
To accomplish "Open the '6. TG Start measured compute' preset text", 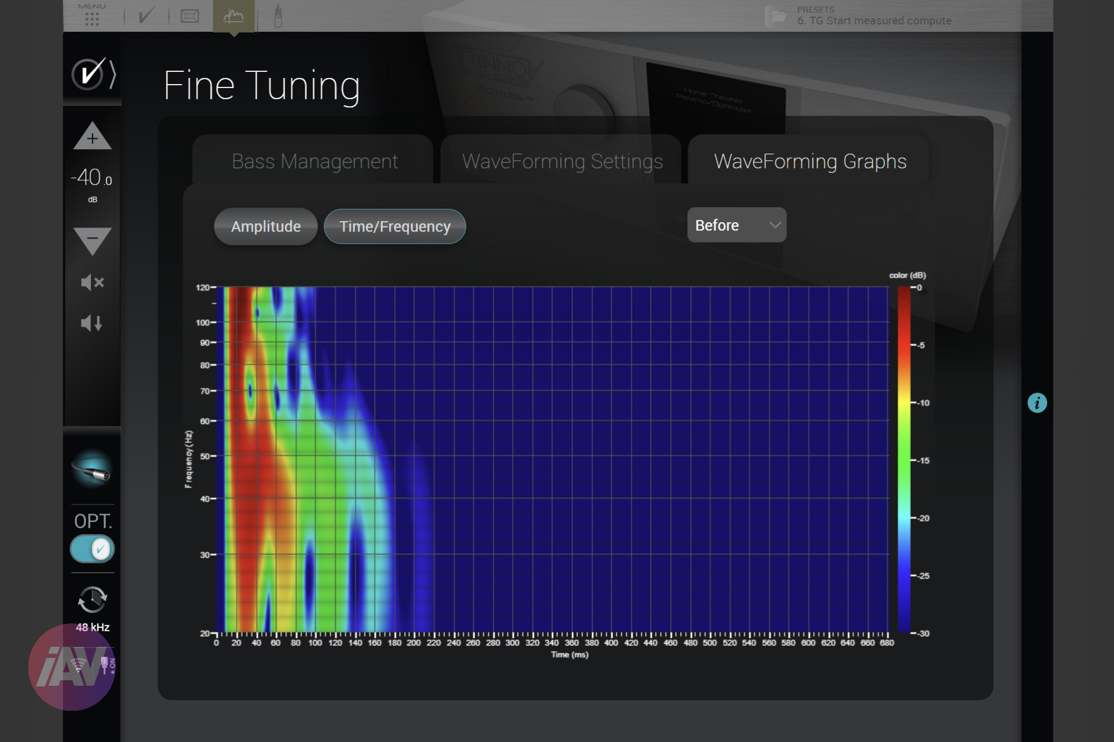I will 874,21.
